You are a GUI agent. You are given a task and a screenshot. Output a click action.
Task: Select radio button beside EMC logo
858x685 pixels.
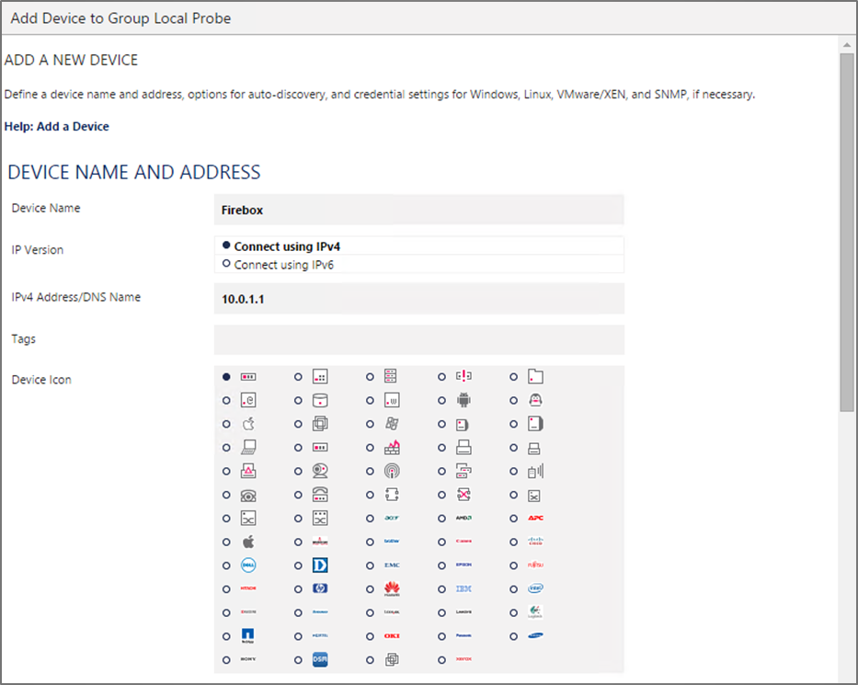click(370, 565)
